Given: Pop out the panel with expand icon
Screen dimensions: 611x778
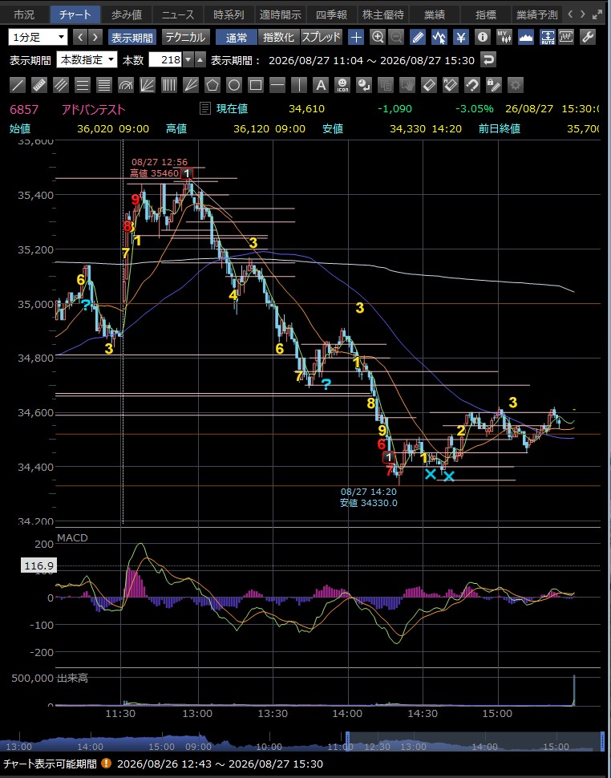Looking at the screenshot, I should [x=598, y=14].
